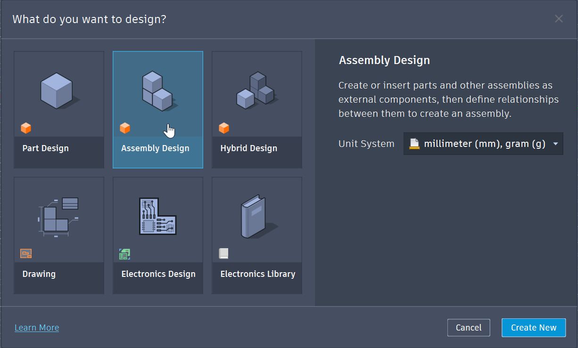Click the Unit System dropdown chevron arrow
Image resolution: width=578 pixels, height=348 pixels.
pos(556,144)
